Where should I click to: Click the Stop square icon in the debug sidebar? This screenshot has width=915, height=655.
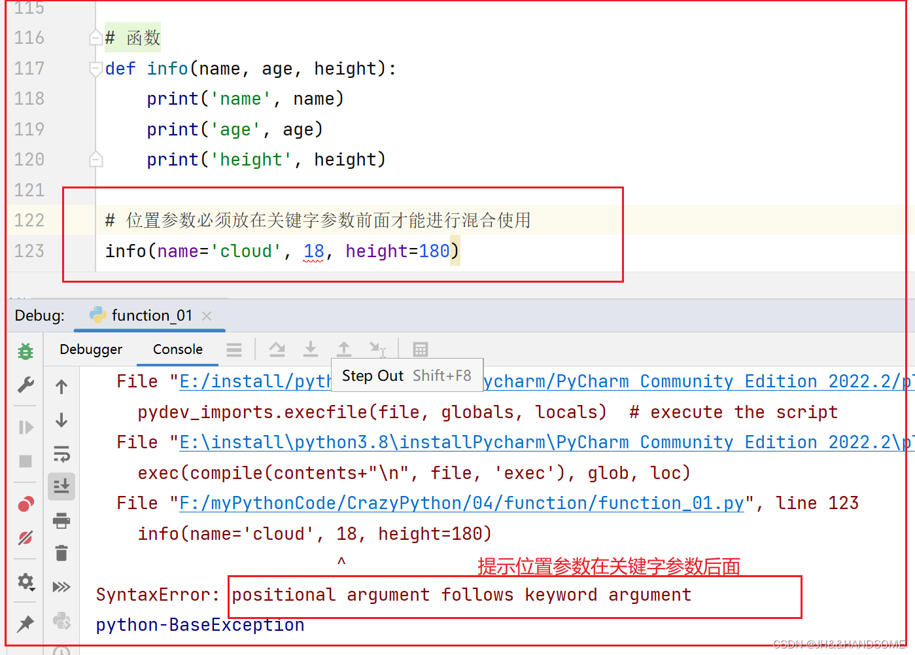pos(26,461)
